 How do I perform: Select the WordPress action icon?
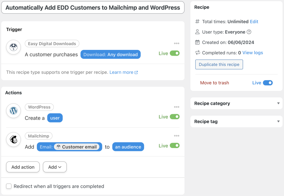click(x=13, y=111)
